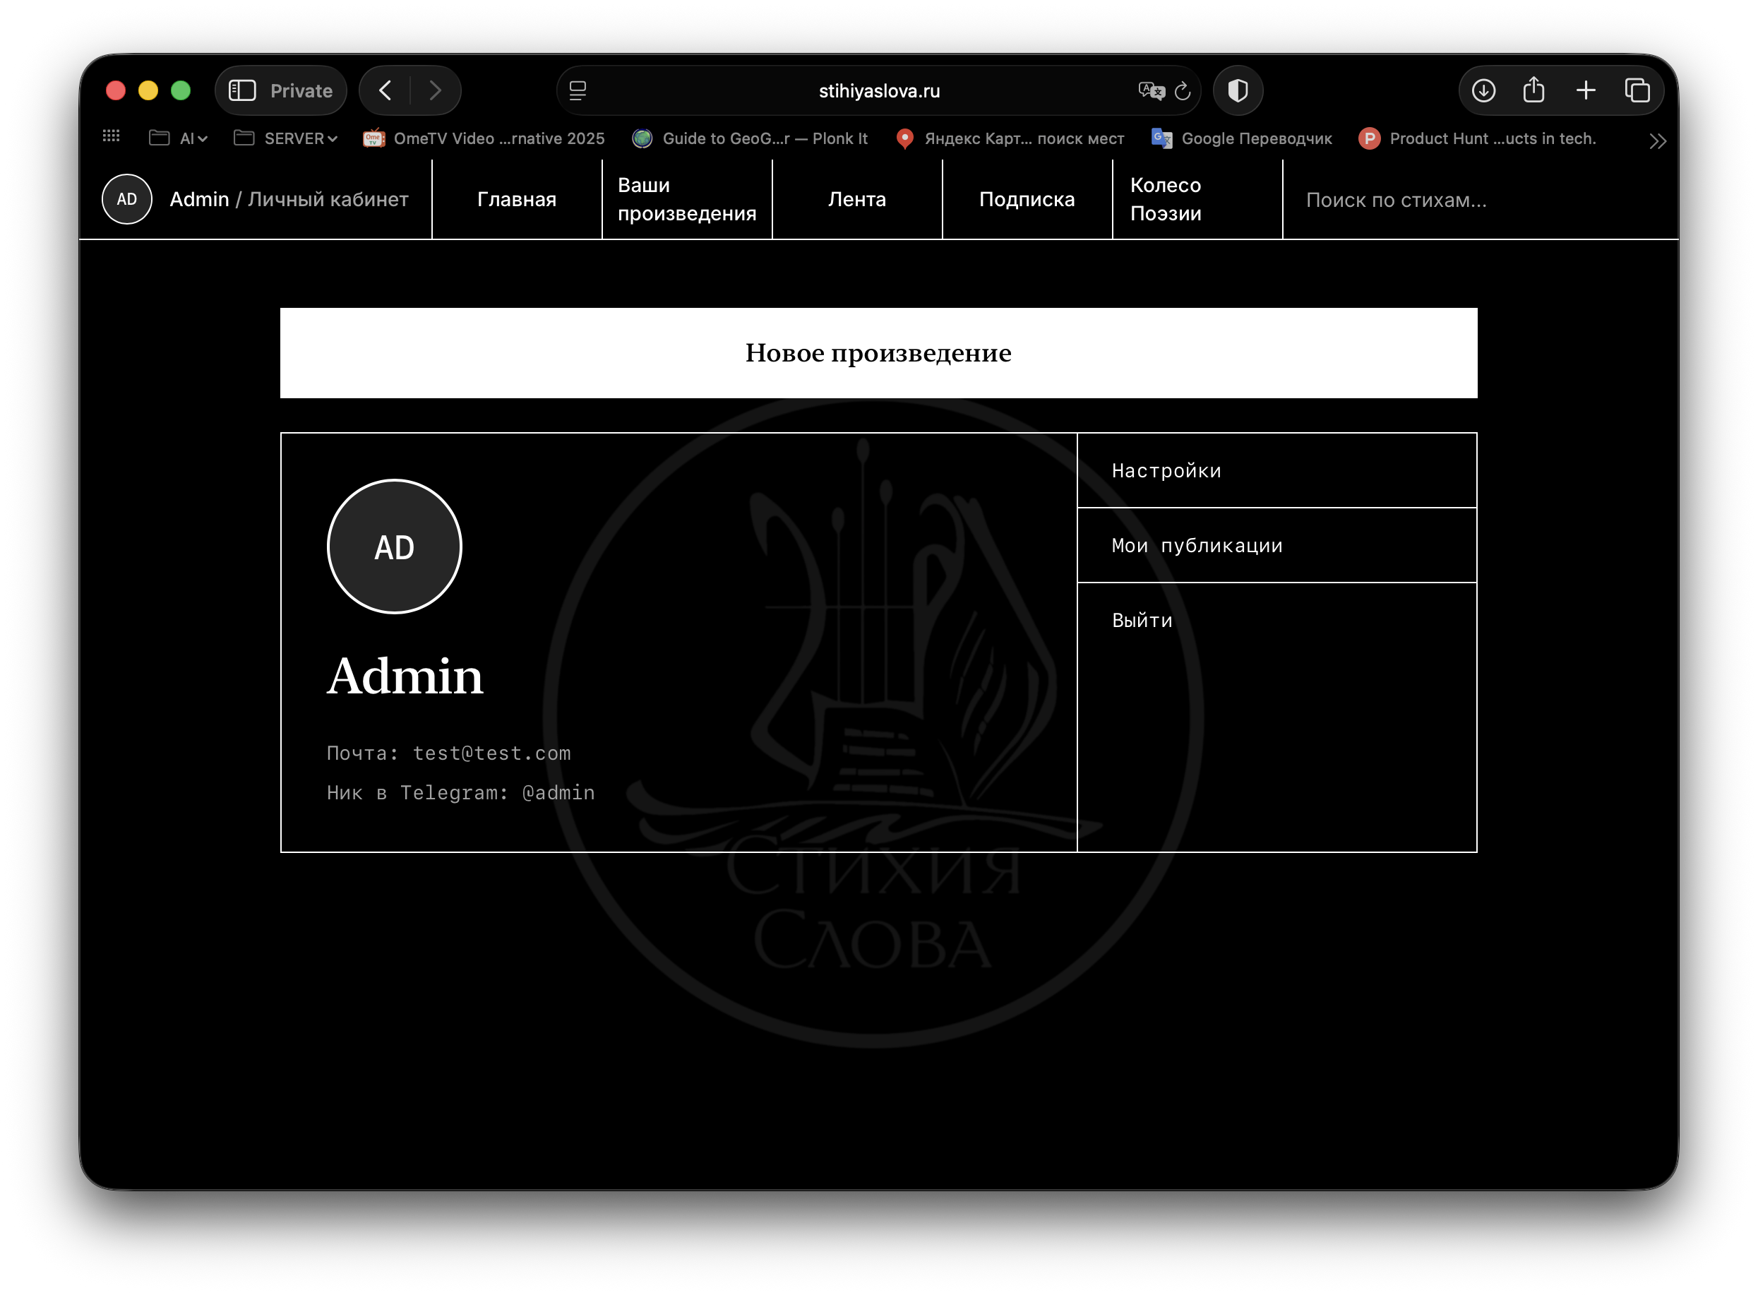
Task: Click the privacy shield icon
Action: click(1238, 91)
